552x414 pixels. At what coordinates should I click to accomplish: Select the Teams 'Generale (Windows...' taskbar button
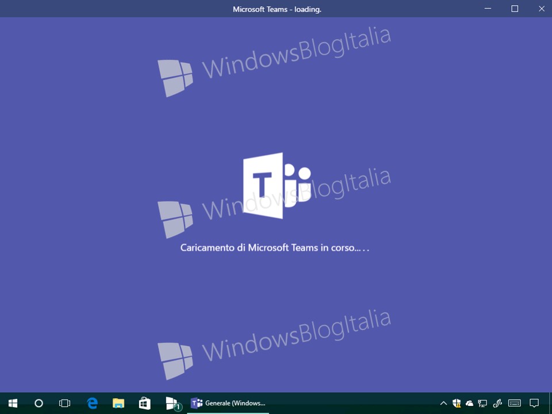[x=228, y=403]
